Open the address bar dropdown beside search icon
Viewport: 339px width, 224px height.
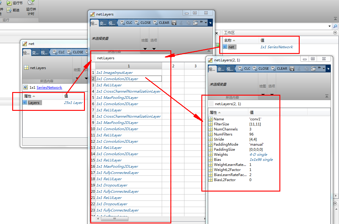tap(329, 26)
